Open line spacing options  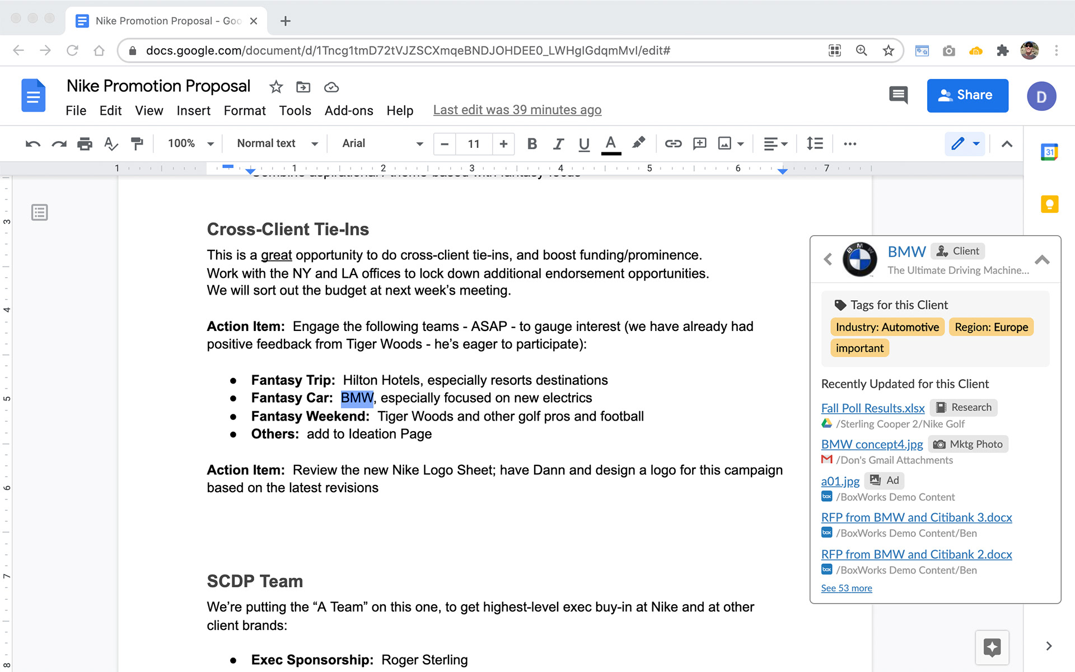pyautogui.click(x=815, y=144)
